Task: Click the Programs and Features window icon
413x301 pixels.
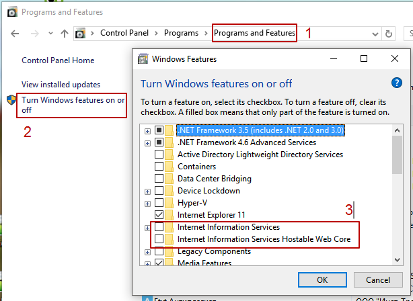Action: coord(11,12)
